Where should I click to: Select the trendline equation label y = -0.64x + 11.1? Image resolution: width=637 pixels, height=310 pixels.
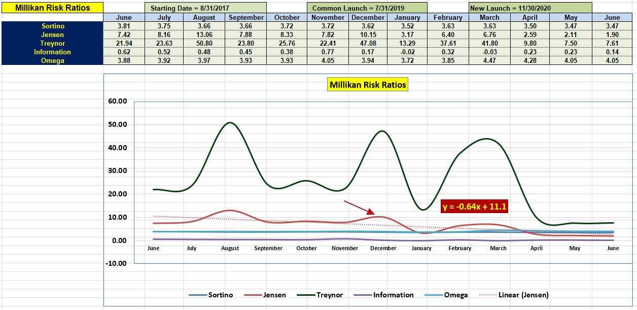pyautogui.click(x=475, y=207)
